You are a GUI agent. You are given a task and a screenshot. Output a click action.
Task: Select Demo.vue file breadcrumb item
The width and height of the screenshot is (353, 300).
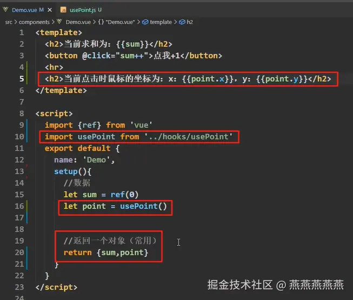pos(78,22)
